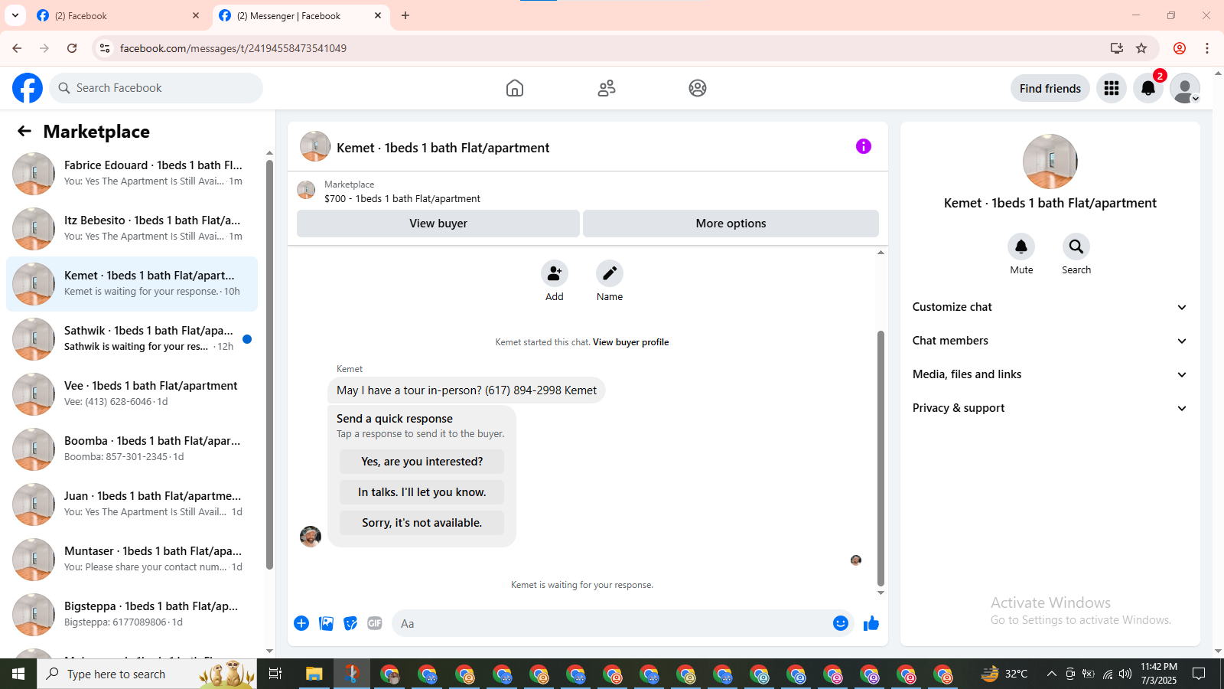Open Bigsteppa conversation
1224x689 pixels.
pyautogui.click(x=132, y=614)
